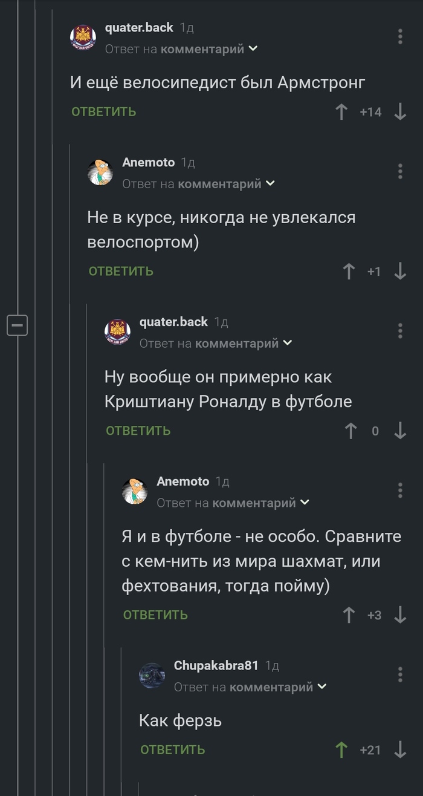The height and width of the screenshot is (796, 423).
Task: Expand "Ответ на комментарий" under quater.back's first comment
Action: (x=180, y=50)
